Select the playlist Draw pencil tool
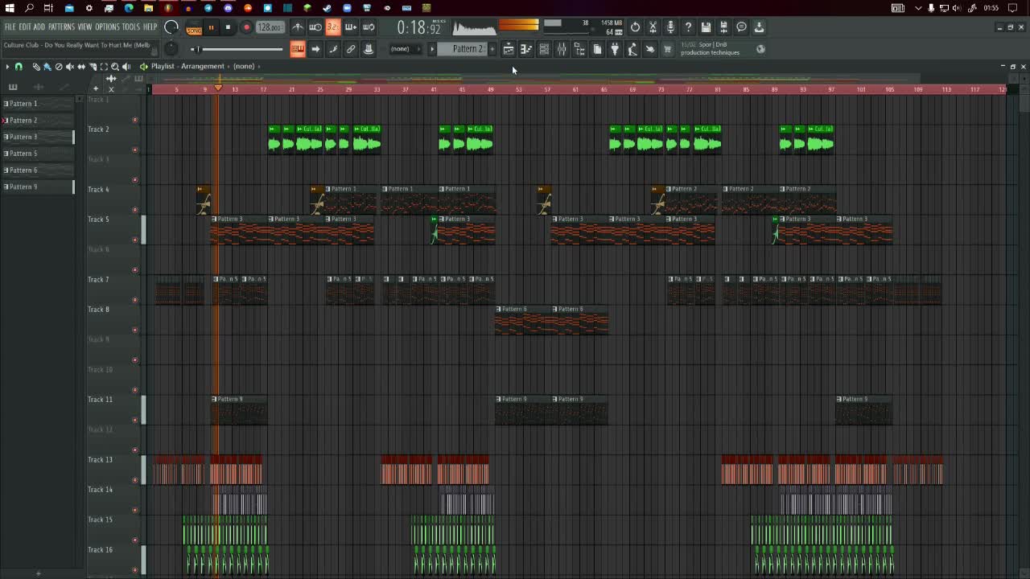The width and height of the screenshot is (1030, 579). coord(36,66)
